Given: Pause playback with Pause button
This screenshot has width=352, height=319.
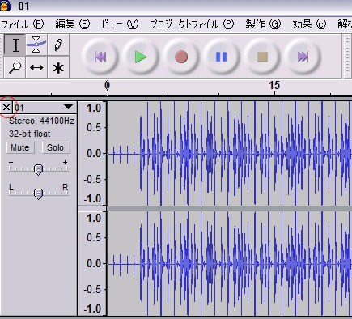Looking at the screenshot, I should point(222,57).
